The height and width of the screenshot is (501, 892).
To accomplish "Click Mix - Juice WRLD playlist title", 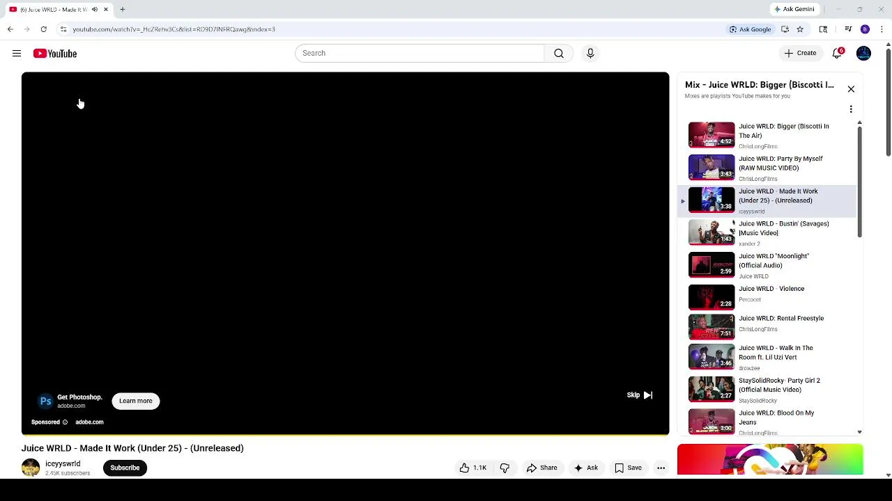I will coord(759,85).
